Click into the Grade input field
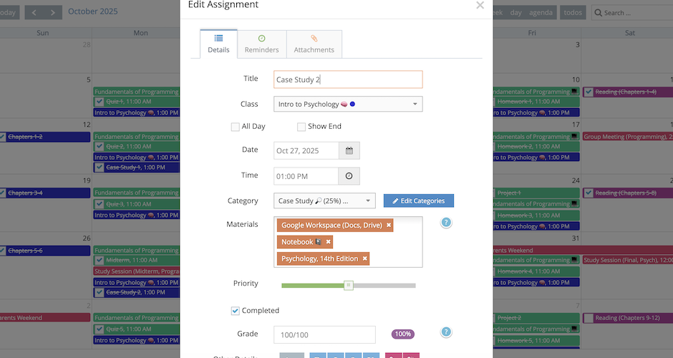The image size is (673, 358). tap(324, 335)
